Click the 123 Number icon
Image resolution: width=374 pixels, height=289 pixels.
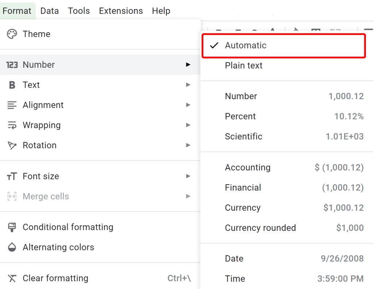[12, 65]
